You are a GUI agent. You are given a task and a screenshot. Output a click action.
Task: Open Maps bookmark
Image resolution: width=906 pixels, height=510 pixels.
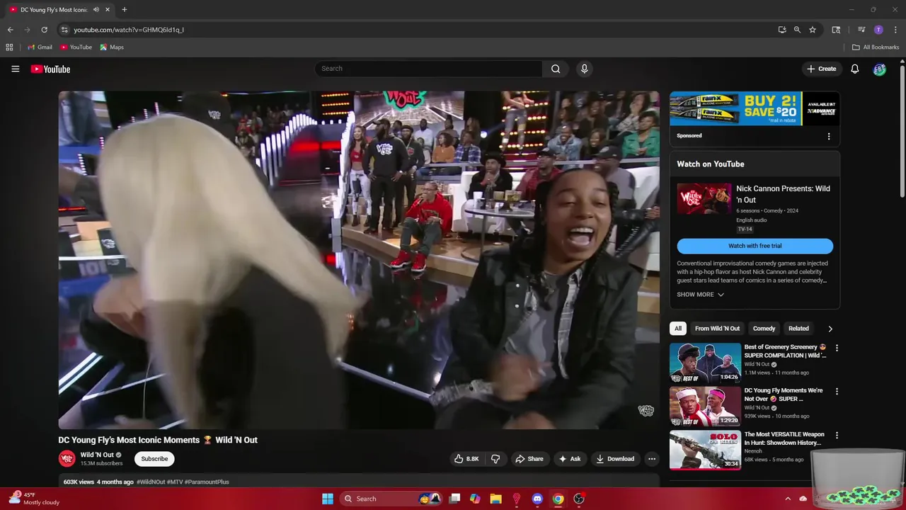pos(112,47)
